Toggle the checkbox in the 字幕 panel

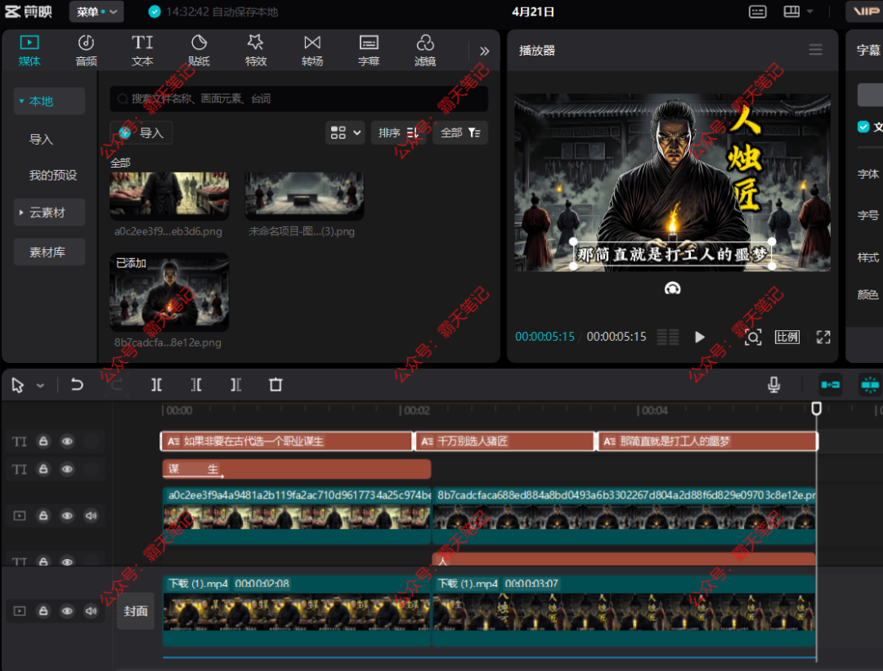pyautogui.click(x=863, y=127)
